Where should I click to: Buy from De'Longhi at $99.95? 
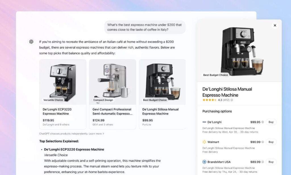coord(271,122)
